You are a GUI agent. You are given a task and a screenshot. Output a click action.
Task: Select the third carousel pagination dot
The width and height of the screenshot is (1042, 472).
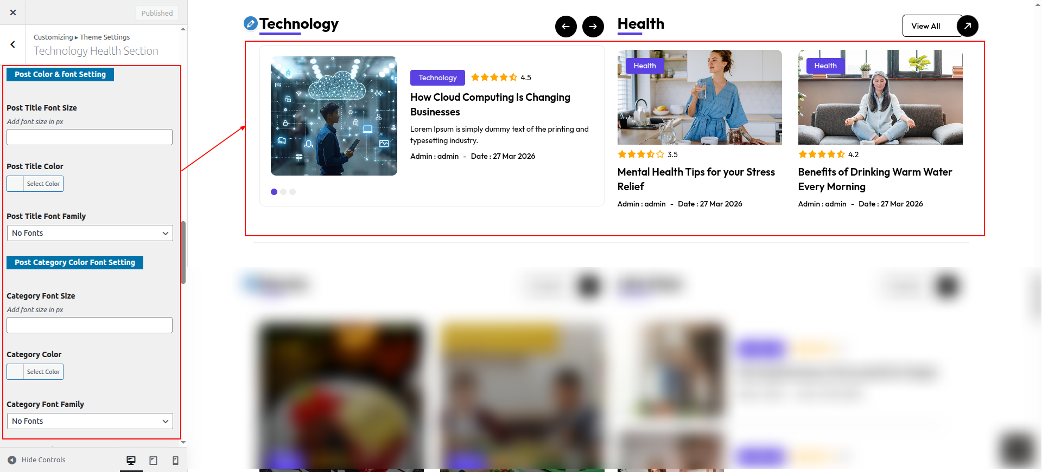(x=293, y=192)
